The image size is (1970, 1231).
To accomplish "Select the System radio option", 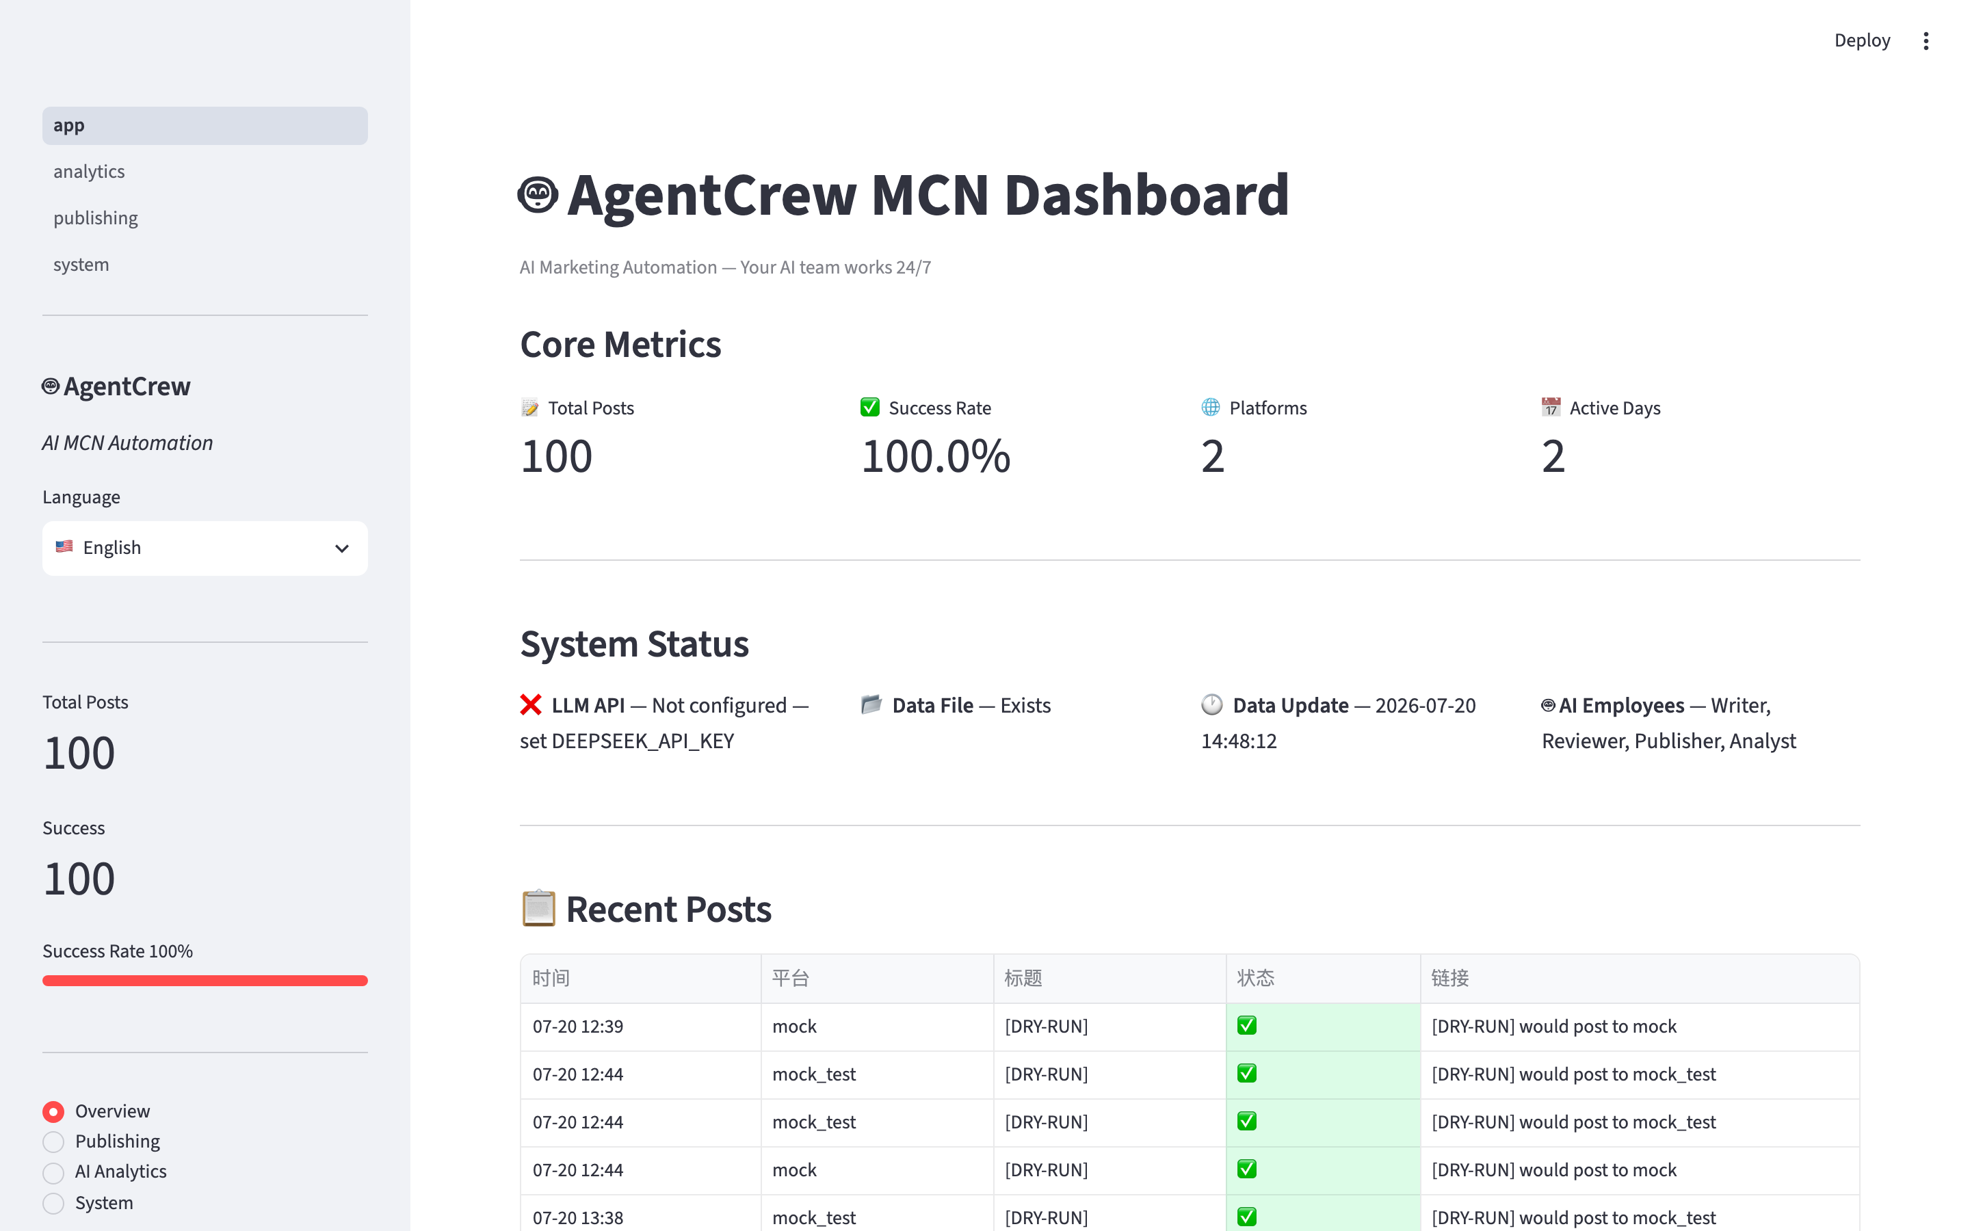I will [53, 1204].
